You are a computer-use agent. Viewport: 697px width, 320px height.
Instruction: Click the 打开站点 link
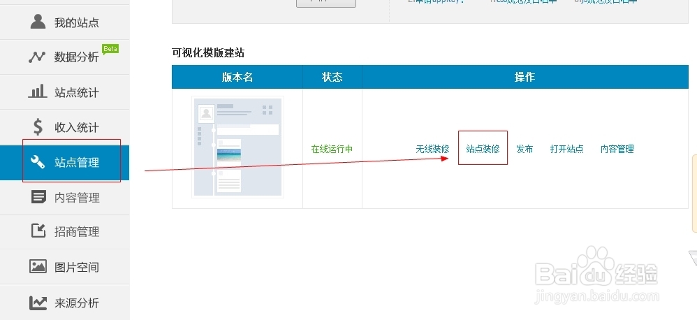coord(567,149)
